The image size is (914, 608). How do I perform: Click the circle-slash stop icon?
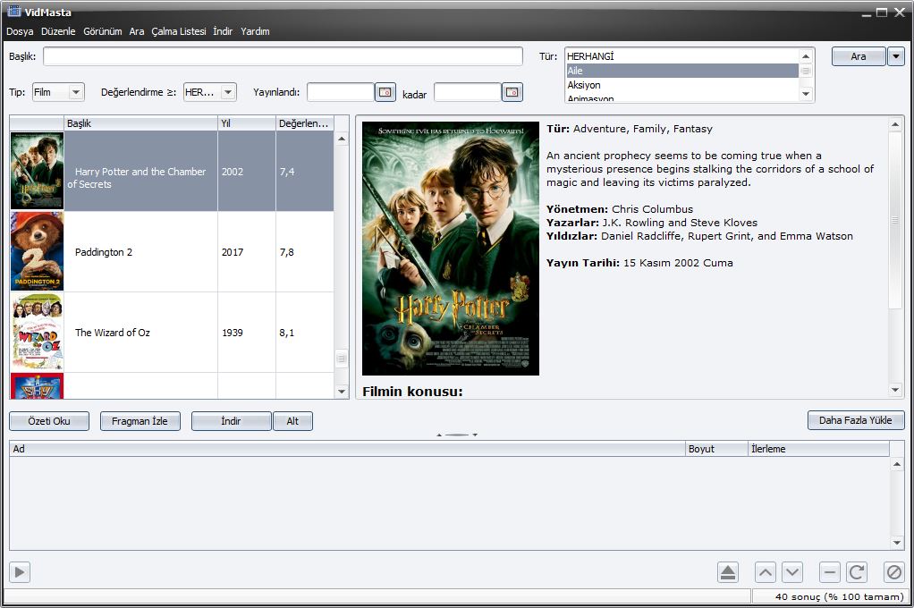point(893,572)
